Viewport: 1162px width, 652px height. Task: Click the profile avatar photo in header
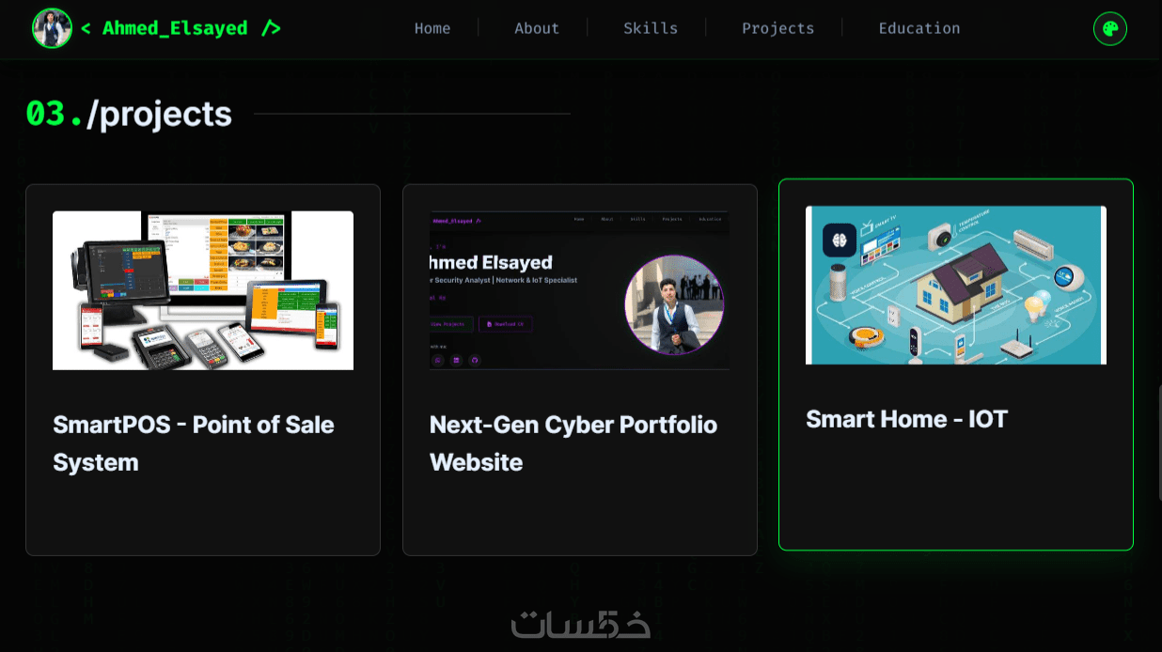point(53,28)
